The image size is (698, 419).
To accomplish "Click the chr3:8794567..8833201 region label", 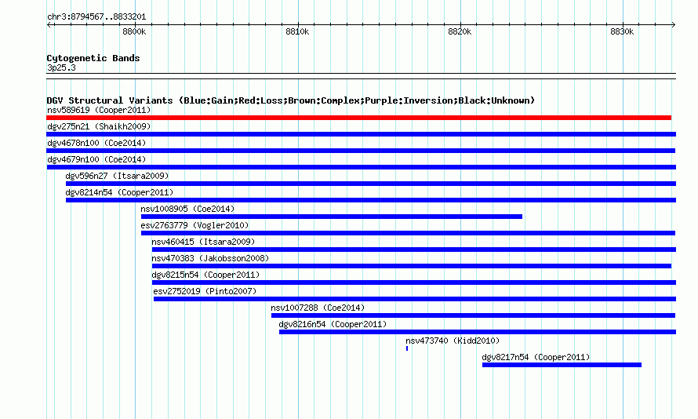I will pos(96,16).
